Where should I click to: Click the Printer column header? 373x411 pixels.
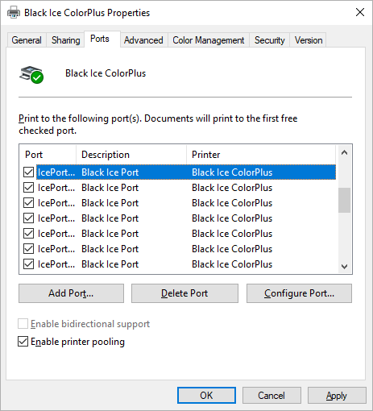point(261,155)
